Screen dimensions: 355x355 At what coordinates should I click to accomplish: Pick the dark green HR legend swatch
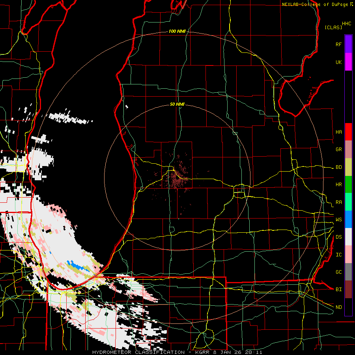pos(348,185)
